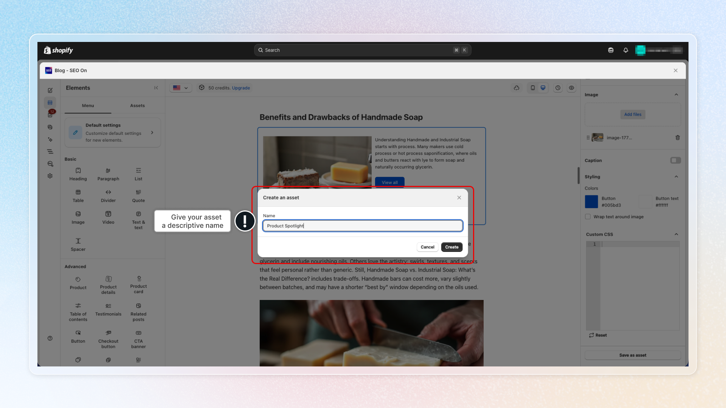
Task: Delete the image-177 file with trash icon
Action: [x=678, y=138]
